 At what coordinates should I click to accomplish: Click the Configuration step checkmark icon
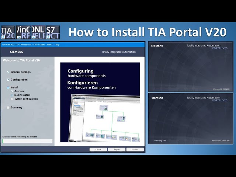[x=8, y=80]
